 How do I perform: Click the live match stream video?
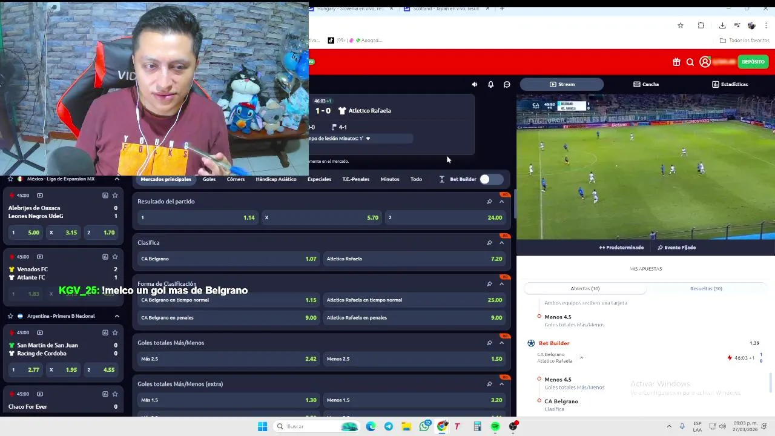click(x=645, y=167)
